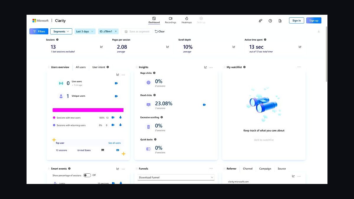Open the help question mark icon
This screenshot has width=354, height=199.
[x=270, y=21]
